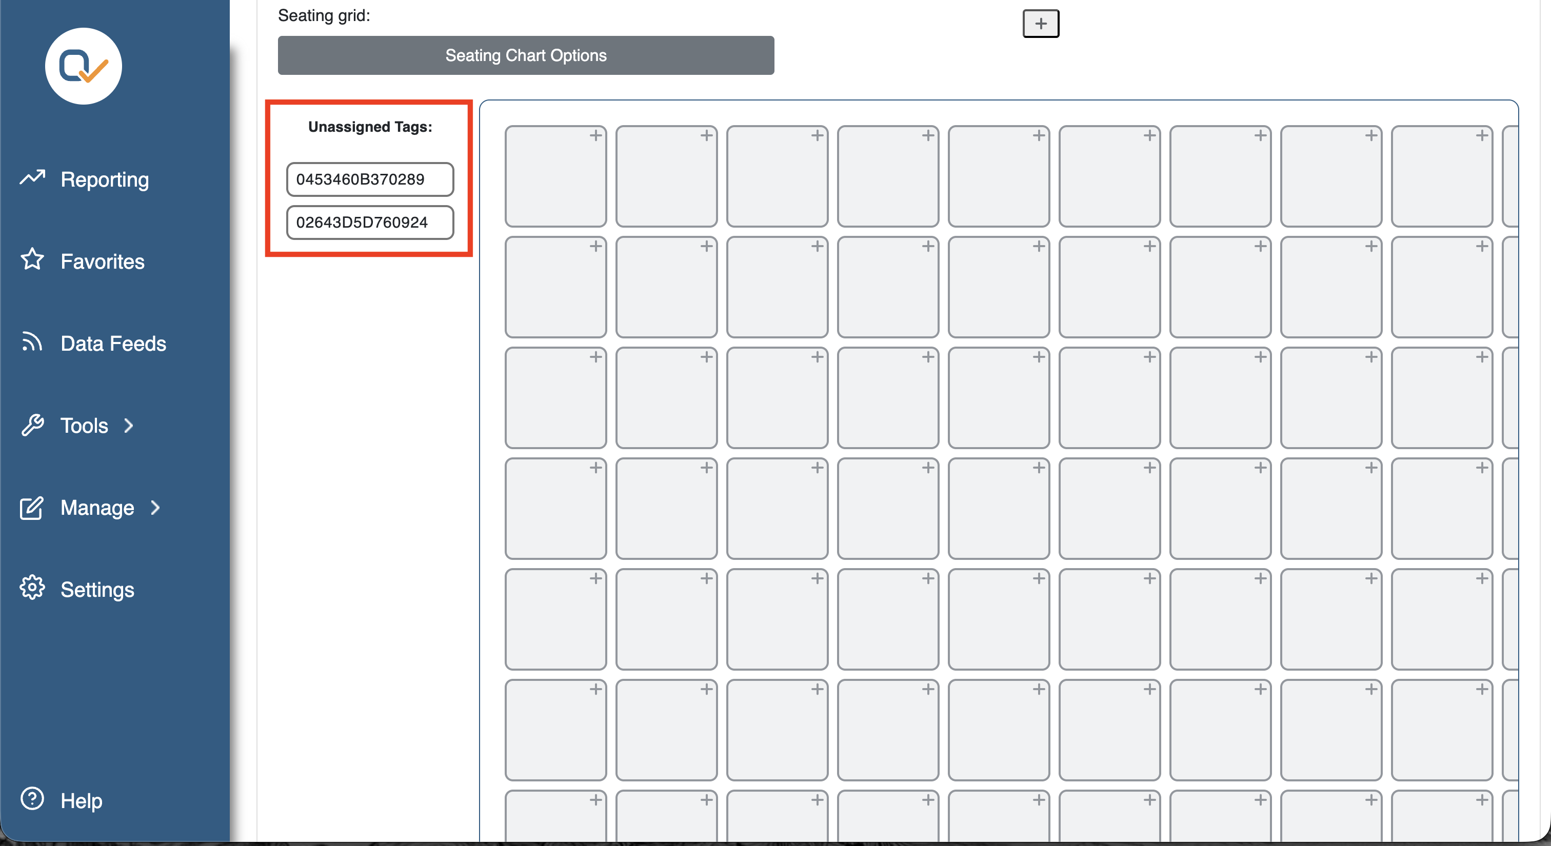
Task: Click the plus button above the seating grid
Action: (1041, 24)
